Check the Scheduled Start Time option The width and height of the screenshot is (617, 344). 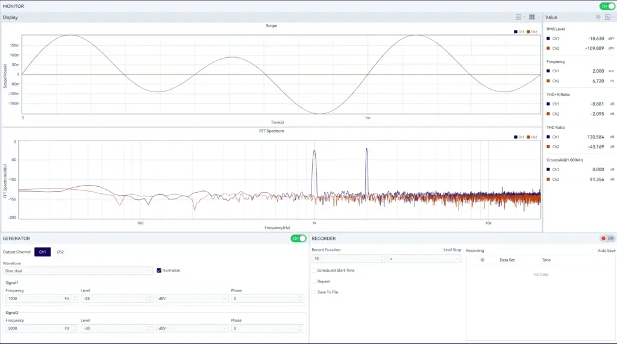(x=314, y=271)
